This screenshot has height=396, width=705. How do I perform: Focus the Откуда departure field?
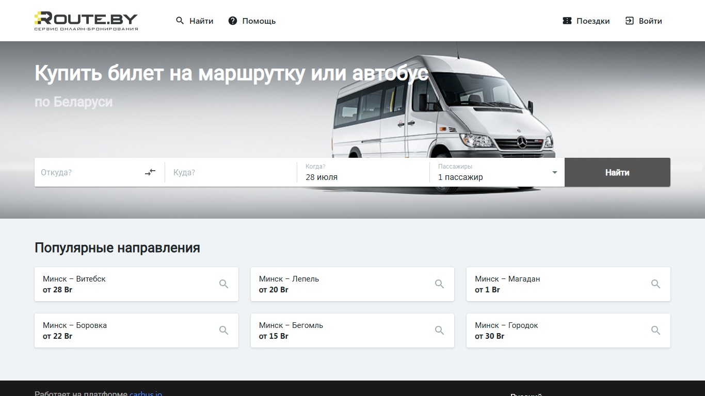[90, 172]
